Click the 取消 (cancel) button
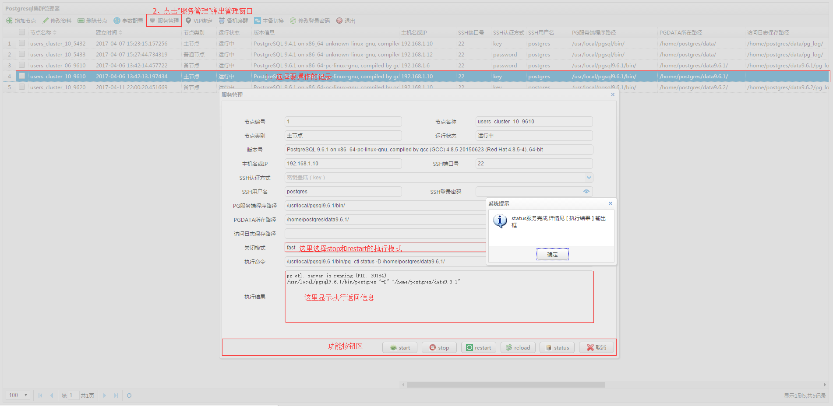 coord(597,347)
